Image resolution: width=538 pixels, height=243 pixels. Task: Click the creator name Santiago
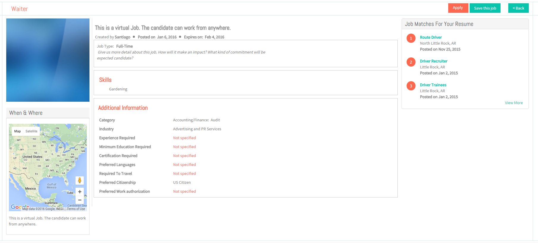pos(122,37)
